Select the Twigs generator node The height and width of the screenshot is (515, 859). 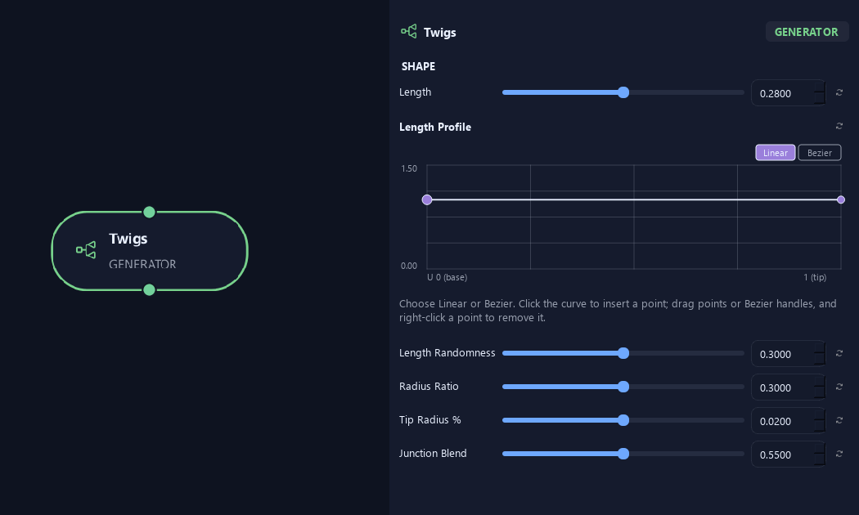pos(150,251)
